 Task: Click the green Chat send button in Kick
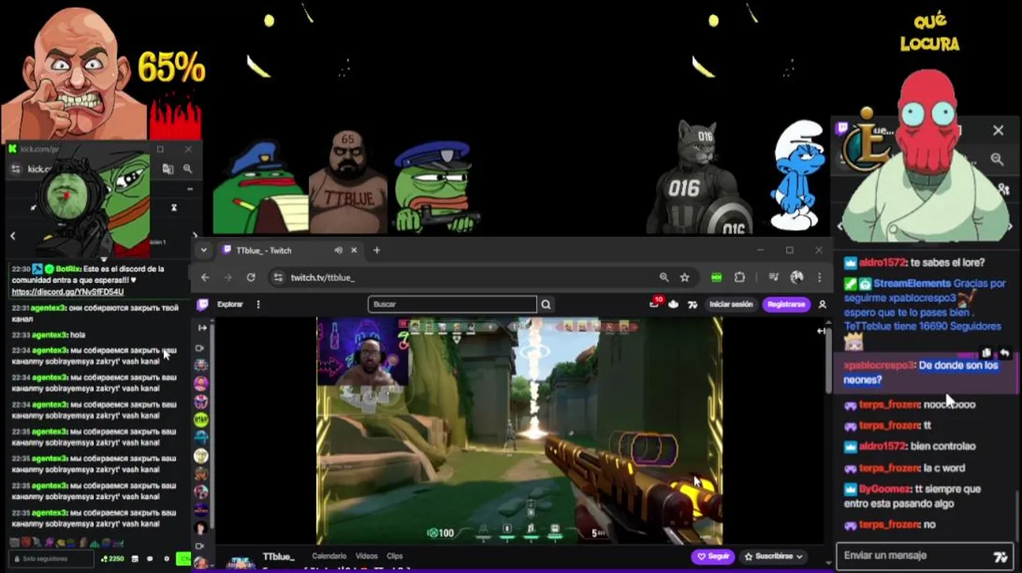tap(183, 559)
